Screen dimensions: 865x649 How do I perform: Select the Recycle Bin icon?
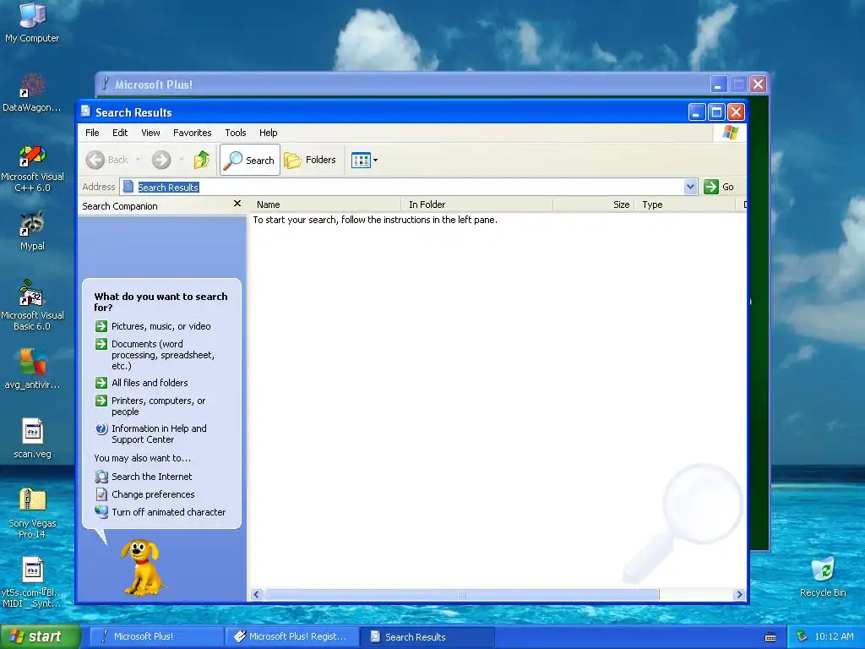coord(823,576)
